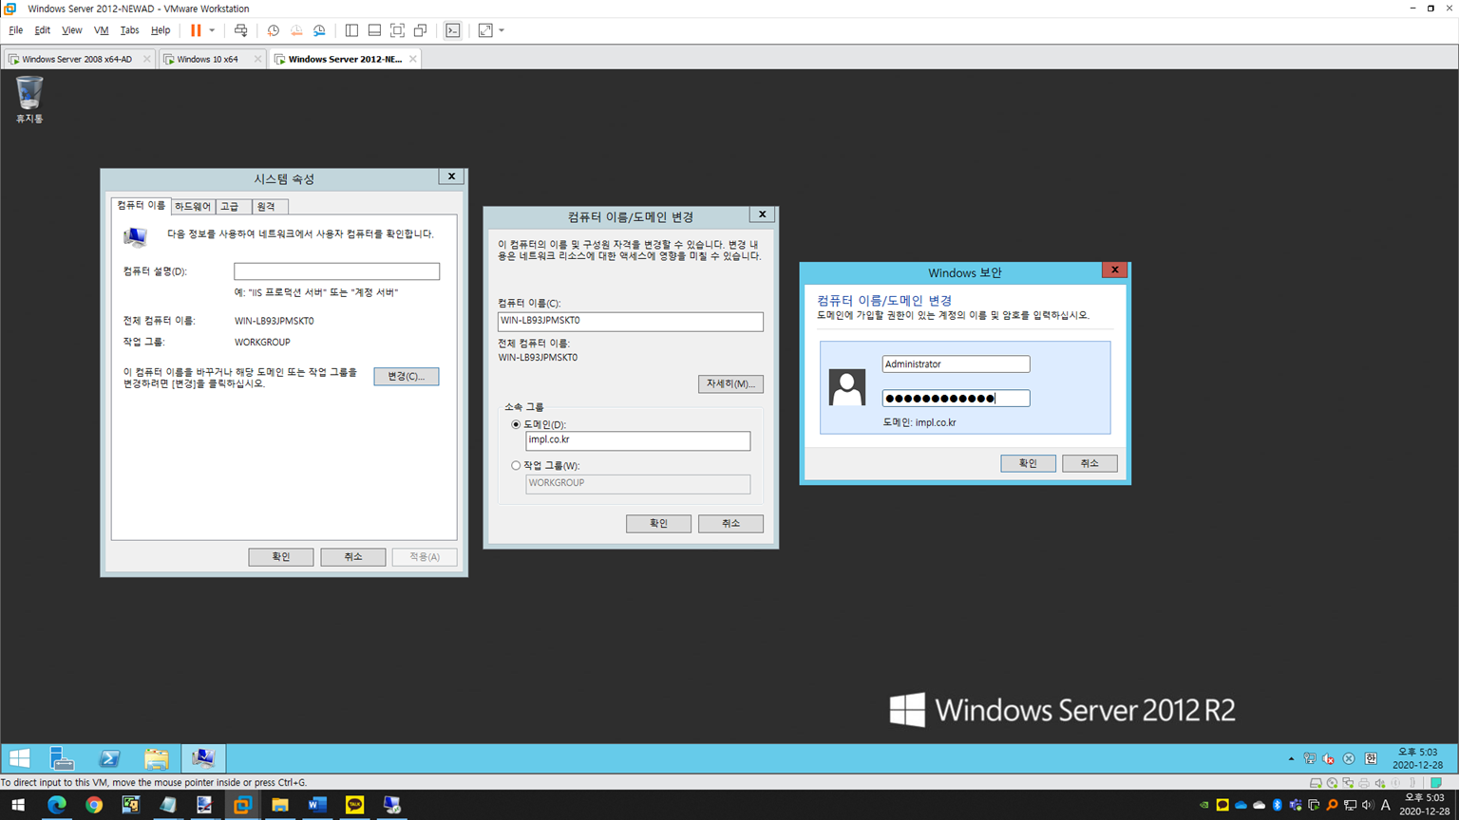The width and height of the screenshot is (1459, 820).
Task: Click the 자세히(M)... button
Action: pos(730,384)
